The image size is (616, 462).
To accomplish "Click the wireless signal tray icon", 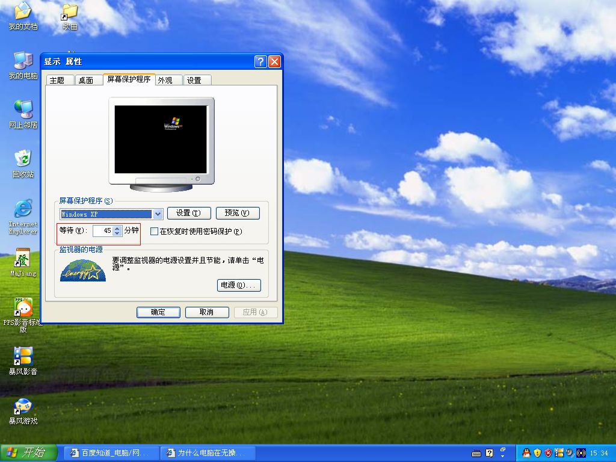I will click(581, 453).
